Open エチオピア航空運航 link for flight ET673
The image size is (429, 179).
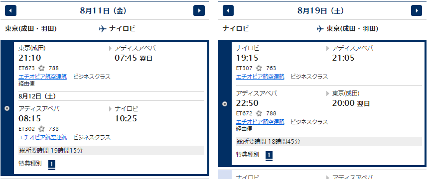coord(42,77)
